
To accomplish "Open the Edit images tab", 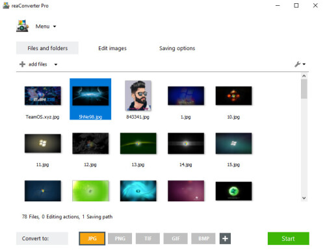I will [x=112, y=48].
